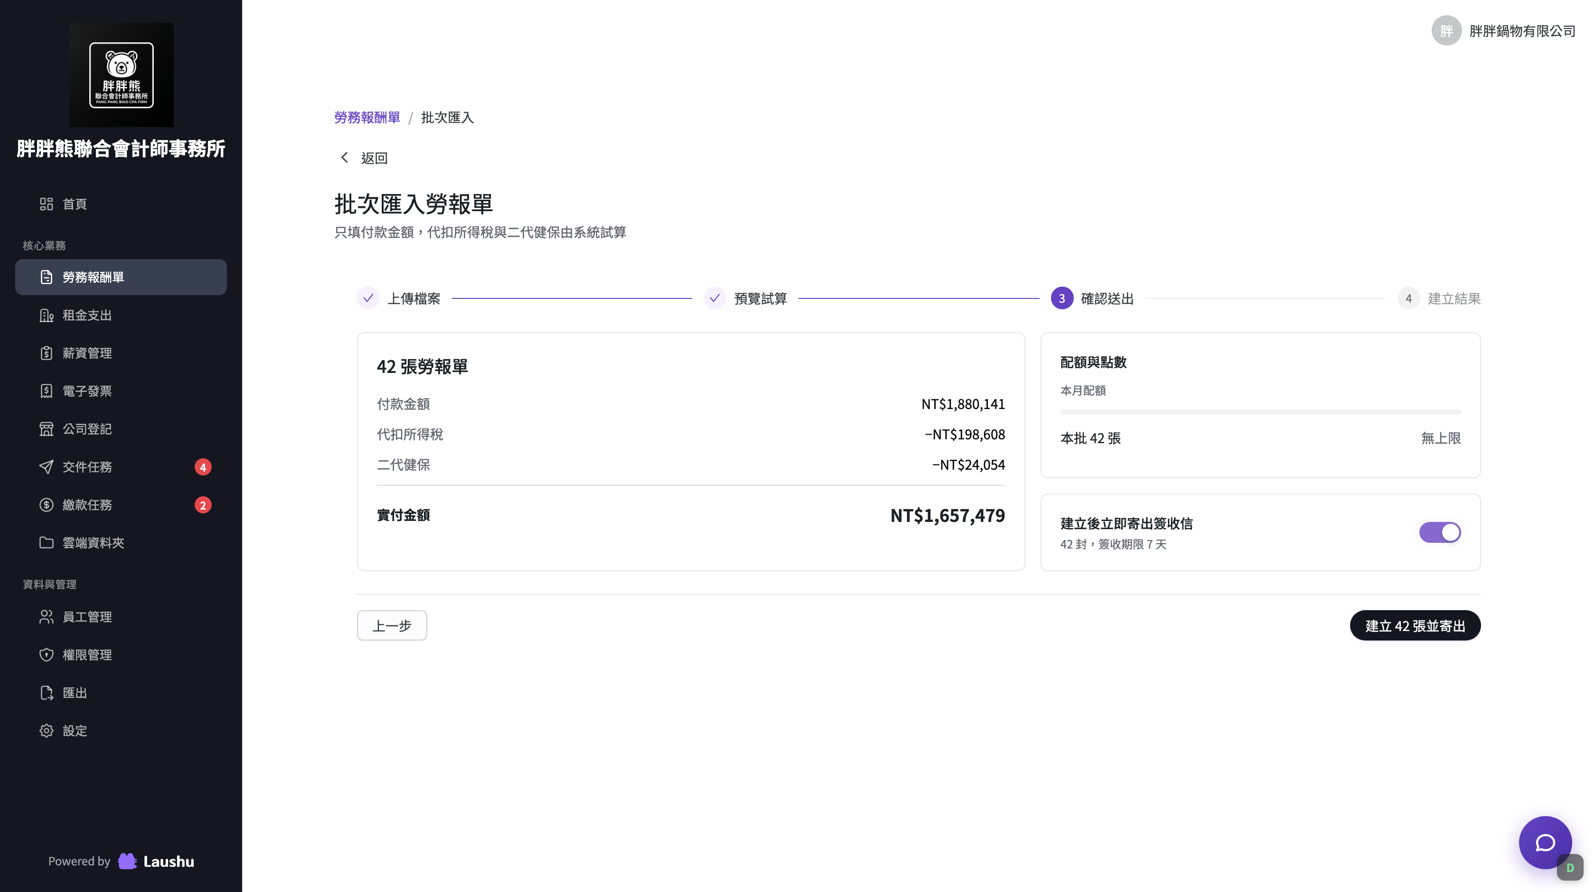
Task: Click step 1 上傳檔案 checkmark
Action: 368,298
